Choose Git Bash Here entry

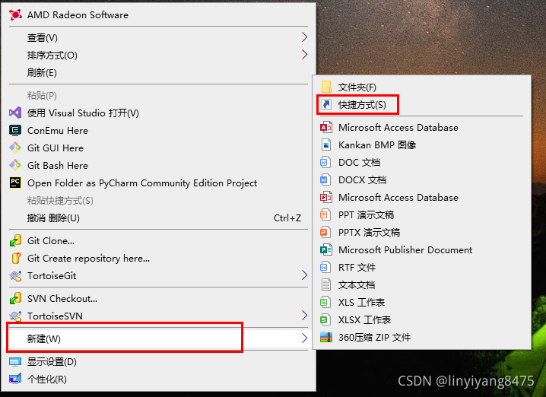click(x=158, y=165)
